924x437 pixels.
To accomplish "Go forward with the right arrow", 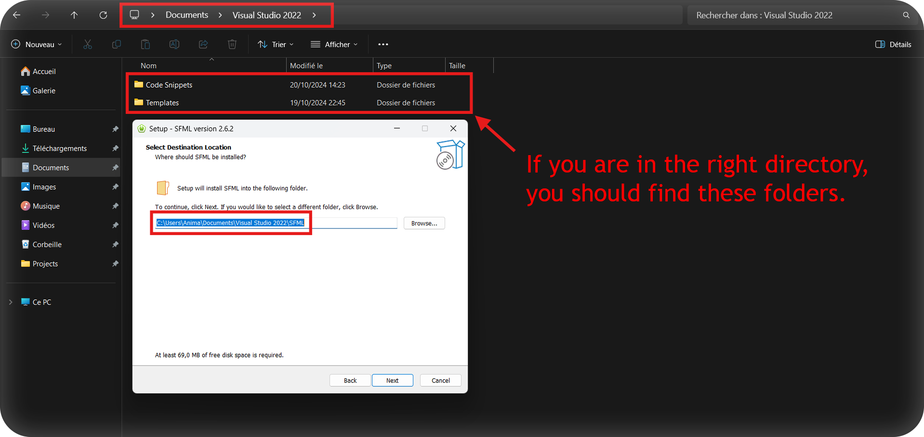I will (x=45, y=15).
